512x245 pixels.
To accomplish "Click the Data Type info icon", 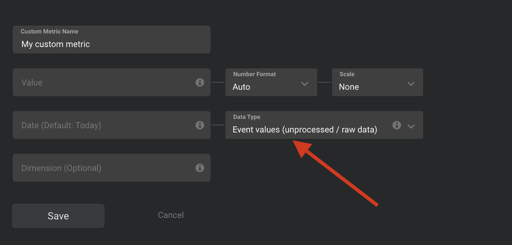I will [397, 125].
